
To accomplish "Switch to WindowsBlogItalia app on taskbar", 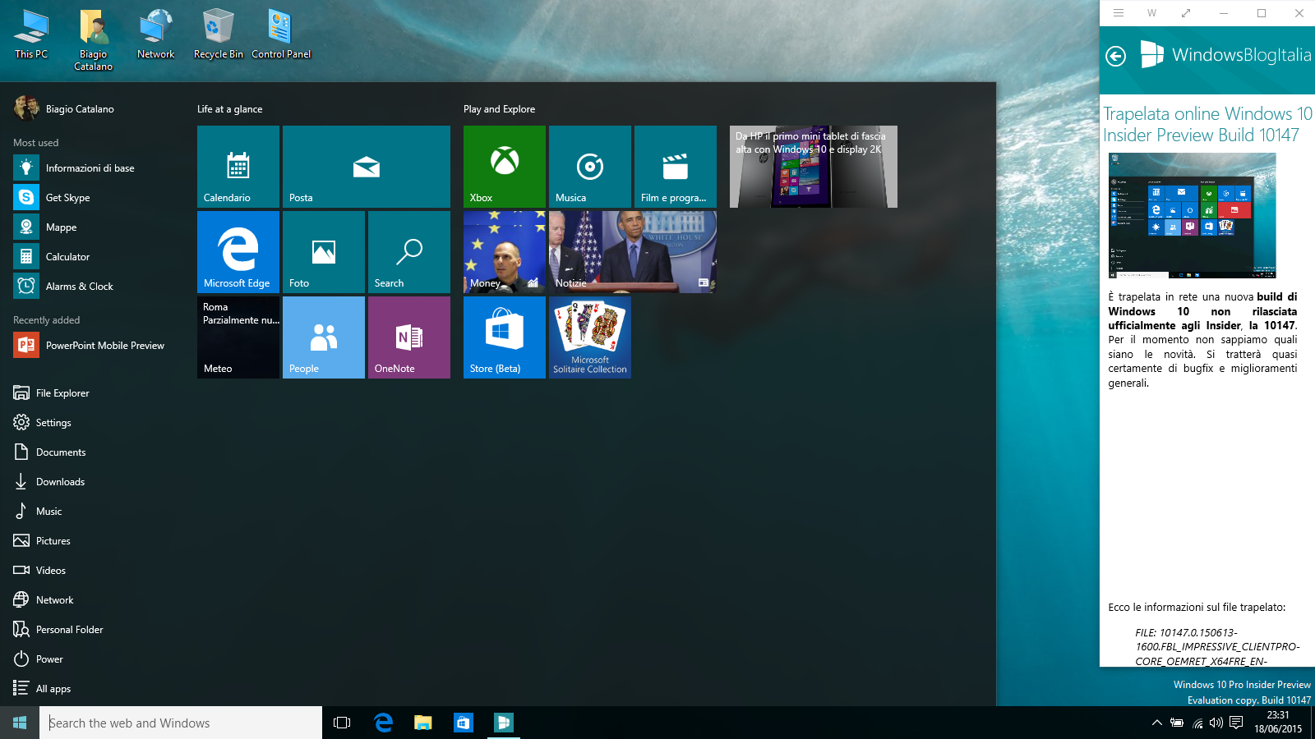I will click(504, 723).
